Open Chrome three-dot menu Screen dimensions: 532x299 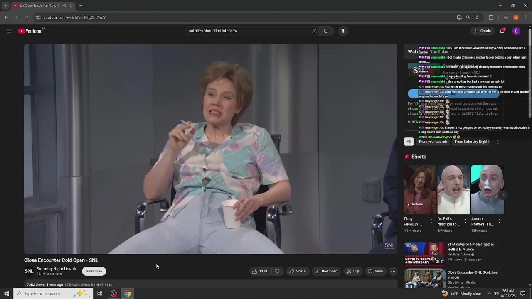coord(526,17)
